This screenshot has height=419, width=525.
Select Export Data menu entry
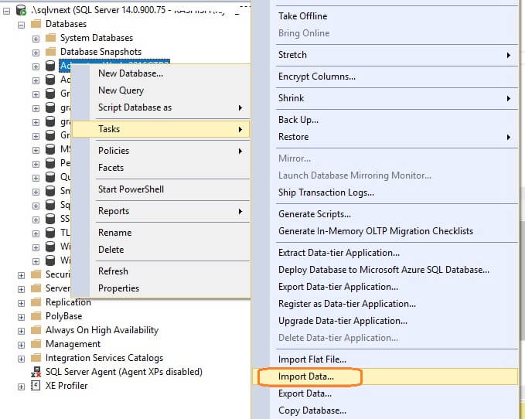pyautogui.click(x=305, y=393)
